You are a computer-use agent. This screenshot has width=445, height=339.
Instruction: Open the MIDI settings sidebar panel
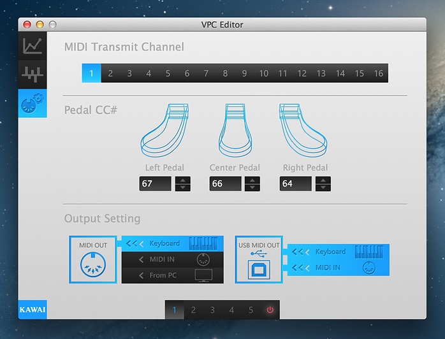coord(33,103)
